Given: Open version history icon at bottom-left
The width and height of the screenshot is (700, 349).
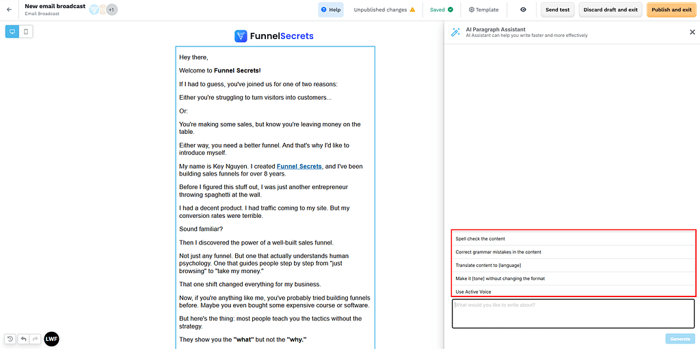Looking at the screenshot, I should (x=10, y=339).
